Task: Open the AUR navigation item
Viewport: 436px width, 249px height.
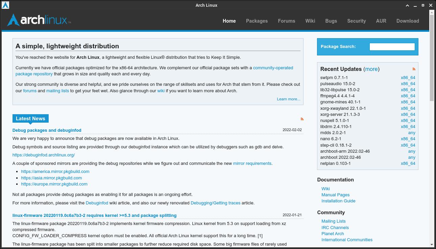Action: 381,21
